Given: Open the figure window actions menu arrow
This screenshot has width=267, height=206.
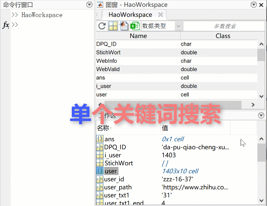Looking at the screenshot, I should click(x=254, y=5).
